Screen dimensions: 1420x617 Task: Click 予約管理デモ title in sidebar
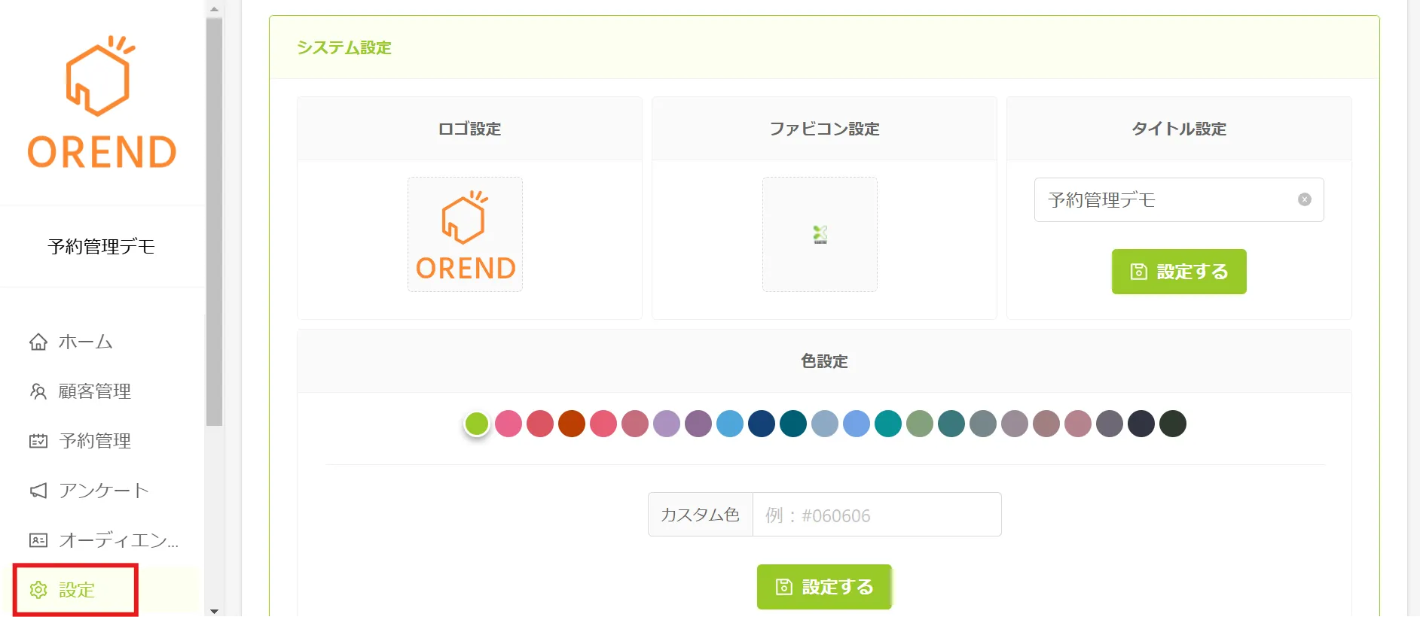[102, 246]
